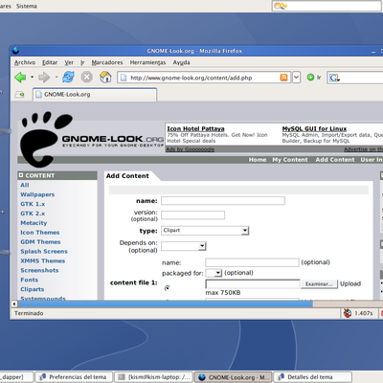Open the Icon Themes category
This screenshot has width=383, height=383.
tap(40, 233)
